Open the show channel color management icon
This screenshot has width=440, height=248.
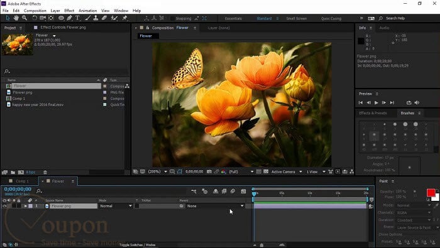pos(223,171)
